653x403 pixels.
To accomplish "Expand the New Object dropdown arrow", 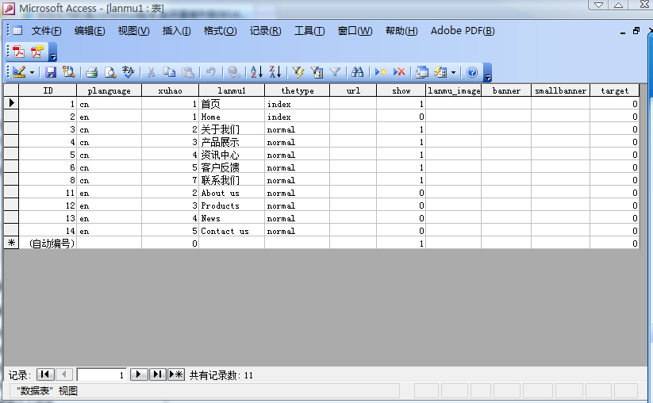I will pos(453,72).
